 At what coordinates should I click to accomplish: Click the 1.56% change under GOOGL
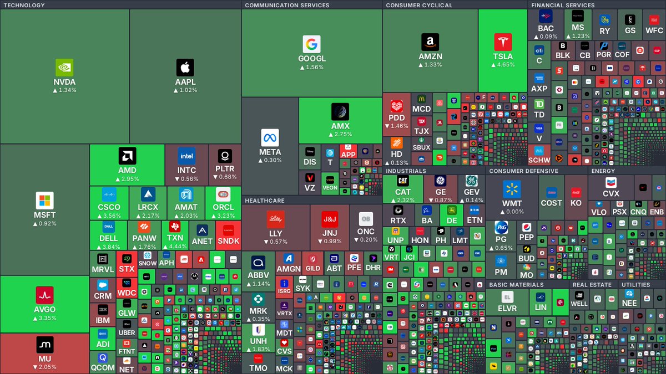[311, 67]
